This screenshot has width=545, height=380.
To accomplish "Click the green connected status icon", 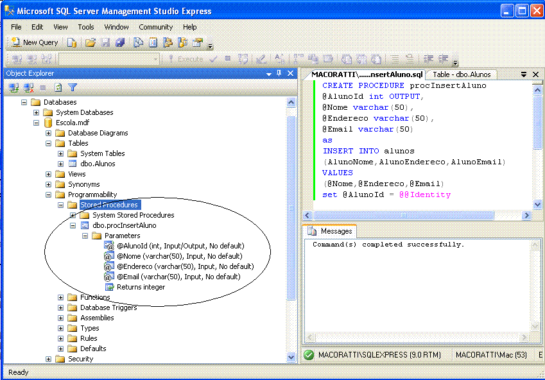I will coord(309,354).
